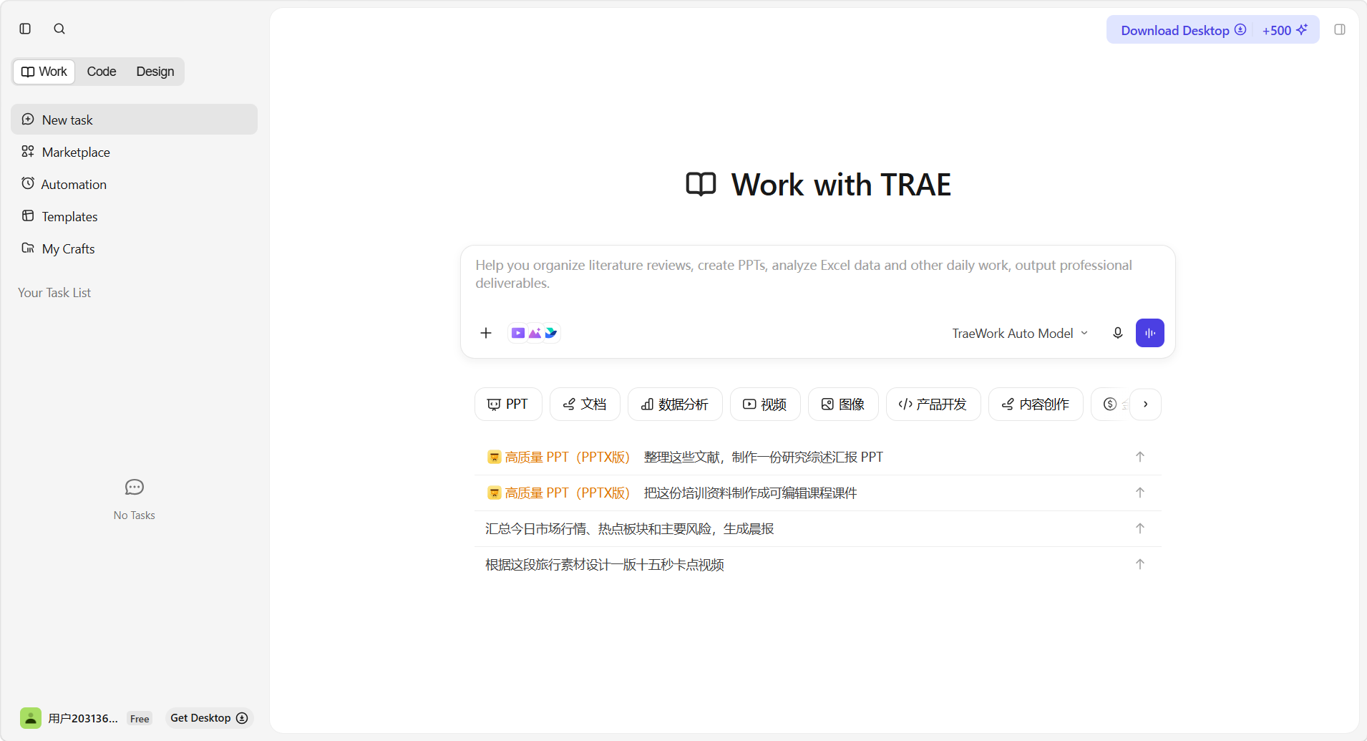Click the up arrow on the 整理这些文献 row
Viewport: 1367px width, 741px height.
pyautogui.click(x=1140, y=457)
